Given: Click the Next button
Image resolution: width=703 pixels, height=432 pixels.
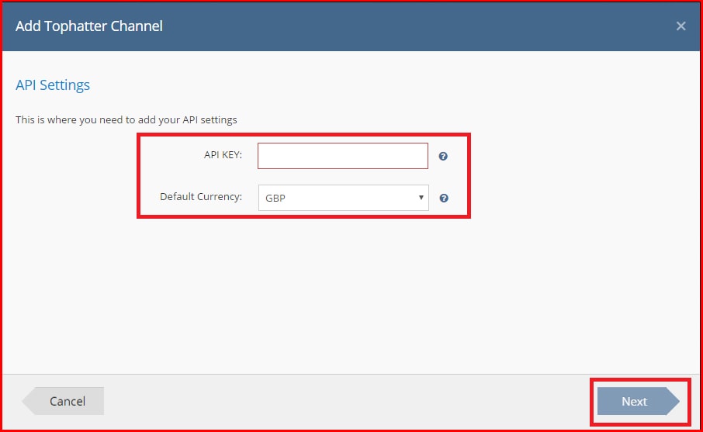Looking at the screenshot, I should click(639, 401).
